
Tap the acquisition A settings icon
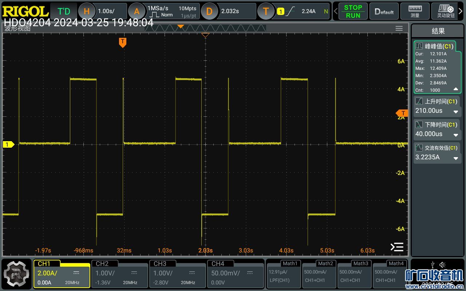coord(137,11)
